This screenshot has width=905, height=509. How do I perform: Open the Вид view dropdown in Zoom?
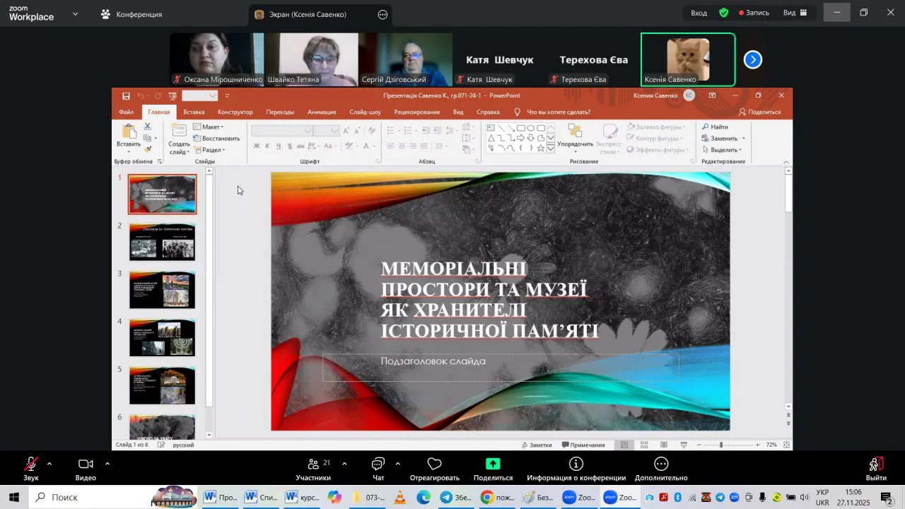pos(793,13)
